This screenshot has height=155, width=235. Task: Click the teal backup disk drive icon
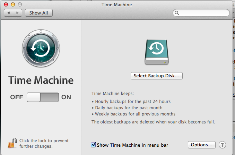pos(157,52)
